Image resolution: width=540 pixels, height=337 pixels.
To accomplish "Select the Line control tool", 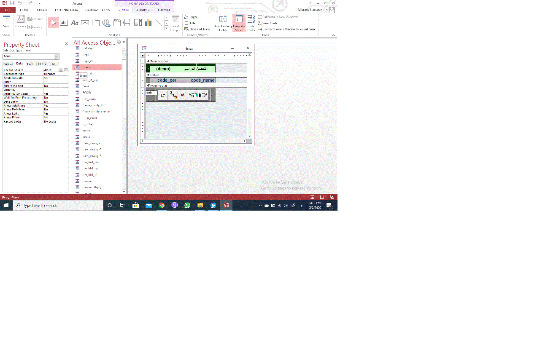I will (x=159, y=22).
